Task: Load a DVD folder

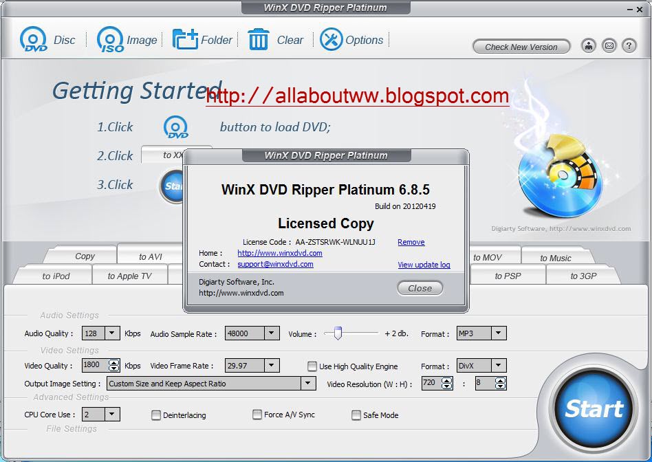Action: [x=202, y=40]
